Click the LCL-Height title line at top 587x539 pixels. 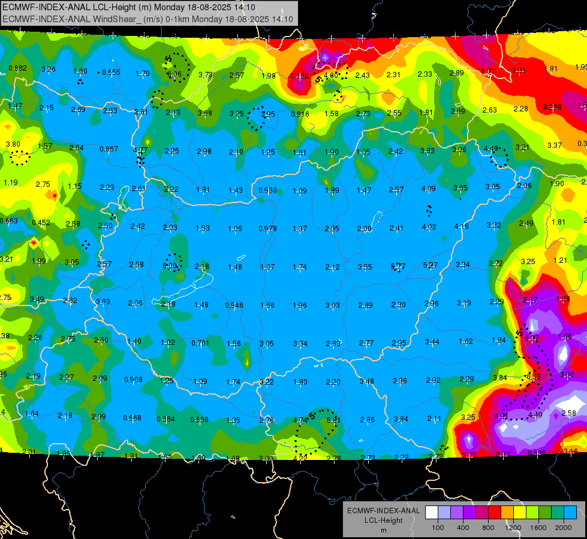pyautogui.click(x=129, y=7)
